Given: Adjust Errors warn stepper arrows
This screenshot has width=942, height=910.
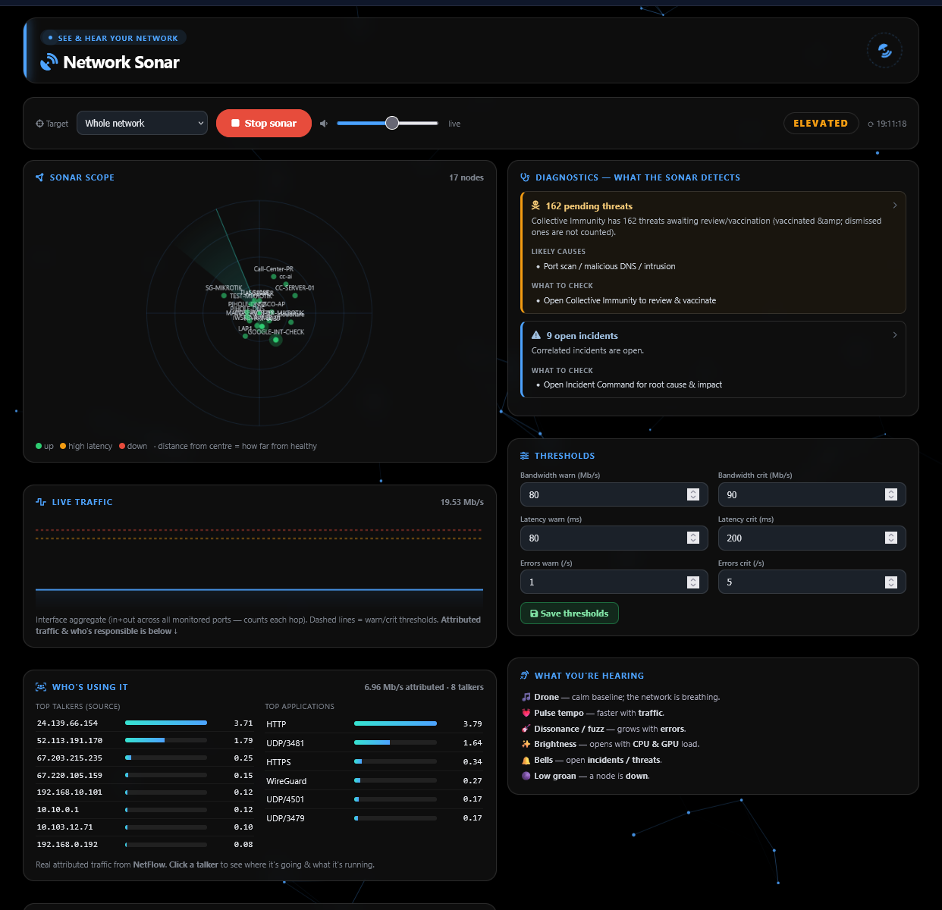Looking at the screenshot, I should (692, 582).
